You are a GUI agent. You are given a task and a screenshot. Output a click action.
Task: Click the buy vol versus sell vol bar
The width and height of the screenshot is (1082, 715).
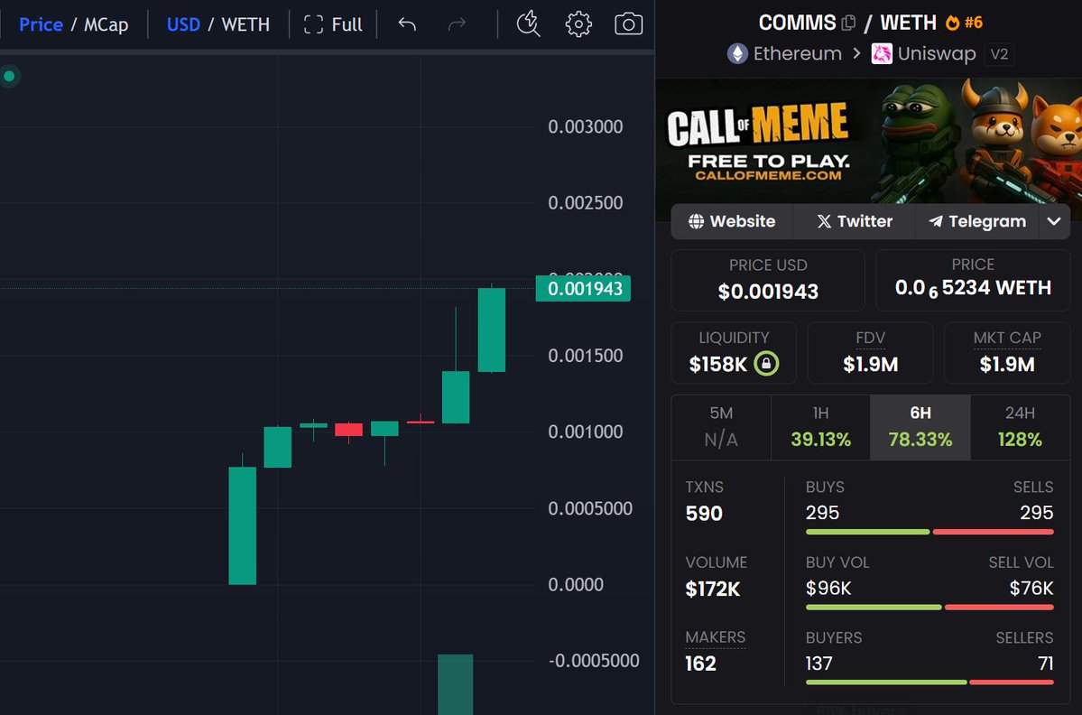click(929, 607)
